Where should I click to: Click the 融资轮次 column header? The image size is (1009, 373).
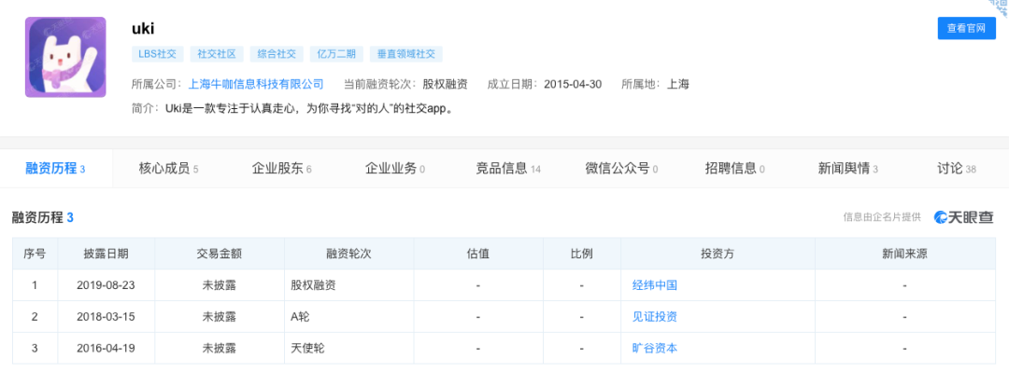pyautogui.click(x=348, y=254)
